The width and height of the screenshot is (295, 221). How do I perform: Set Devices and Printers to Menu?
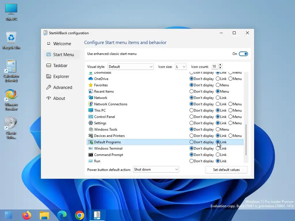(230, 136)
